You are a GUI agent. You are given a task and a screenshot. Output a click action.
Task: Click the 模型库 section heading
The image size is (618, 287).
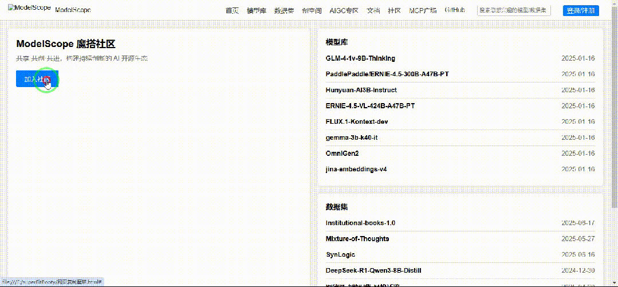(x=337, y=42)
